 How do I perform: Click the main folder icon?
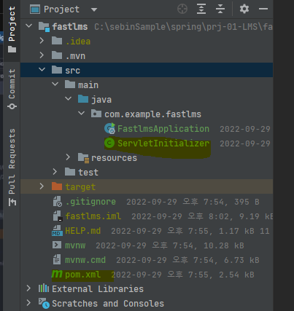70,84
